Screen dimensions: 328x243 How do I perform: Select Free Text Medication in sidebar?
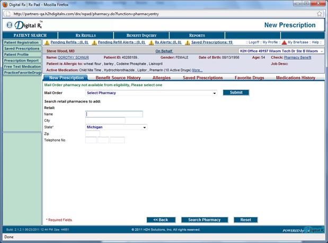click(x=22, y=67)
